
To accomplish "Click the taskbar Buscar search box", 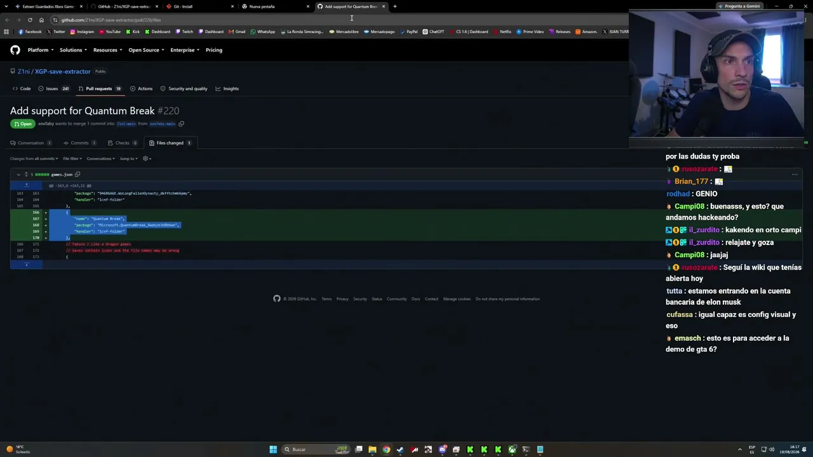I will coord(316,449).
